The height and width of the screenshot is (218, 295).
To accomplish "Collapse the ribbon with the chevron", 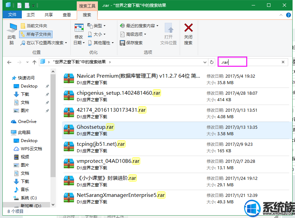I will pos(281,15).
